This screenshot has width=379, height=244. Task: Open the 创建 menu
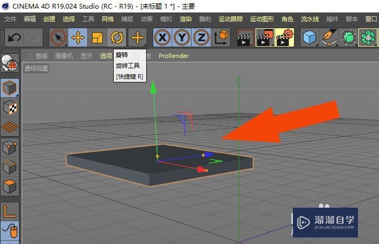pyautogui.click(x=49, y=19)
